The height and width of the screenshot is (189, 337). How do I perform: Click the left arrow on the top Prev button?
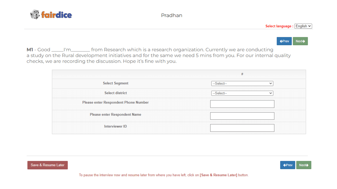coord(281,41)
